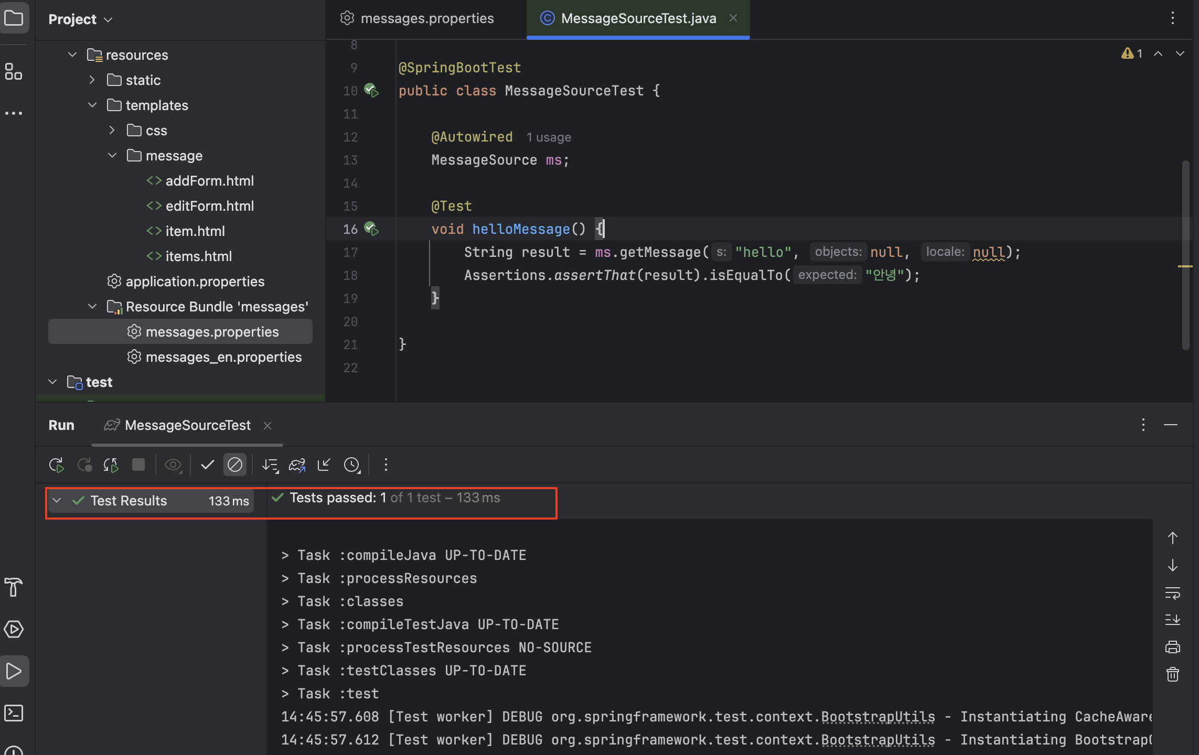Open the Terminal tool window icon

(x=14, y=713)
